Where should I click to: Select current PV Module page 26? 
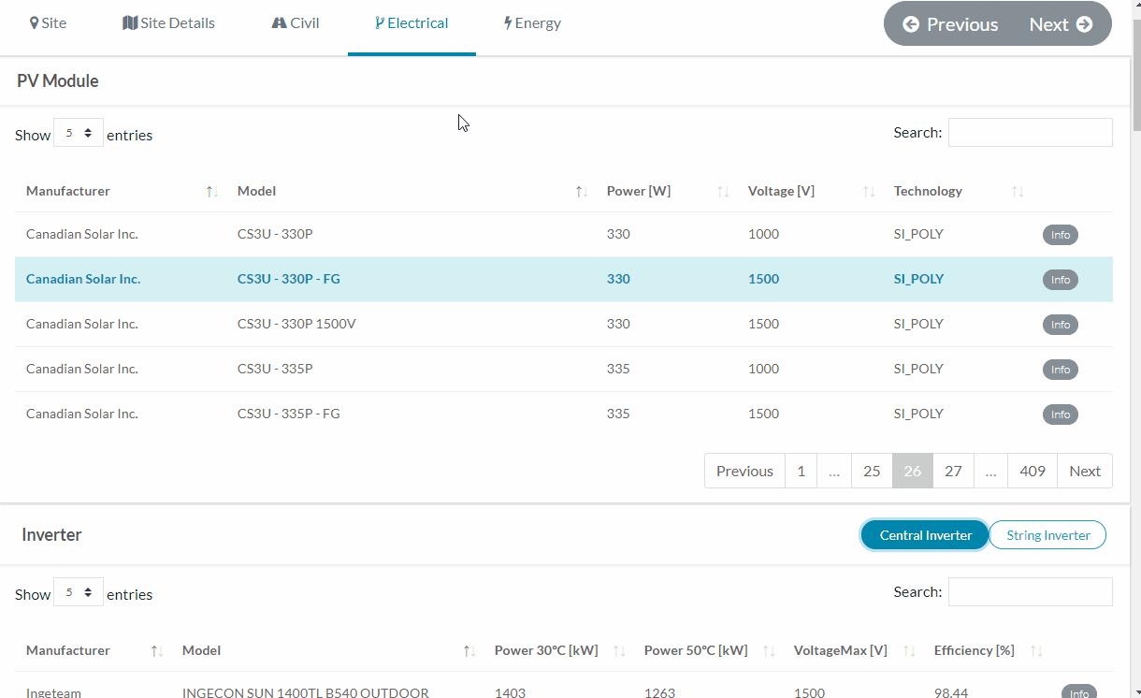tap(913, 471)
